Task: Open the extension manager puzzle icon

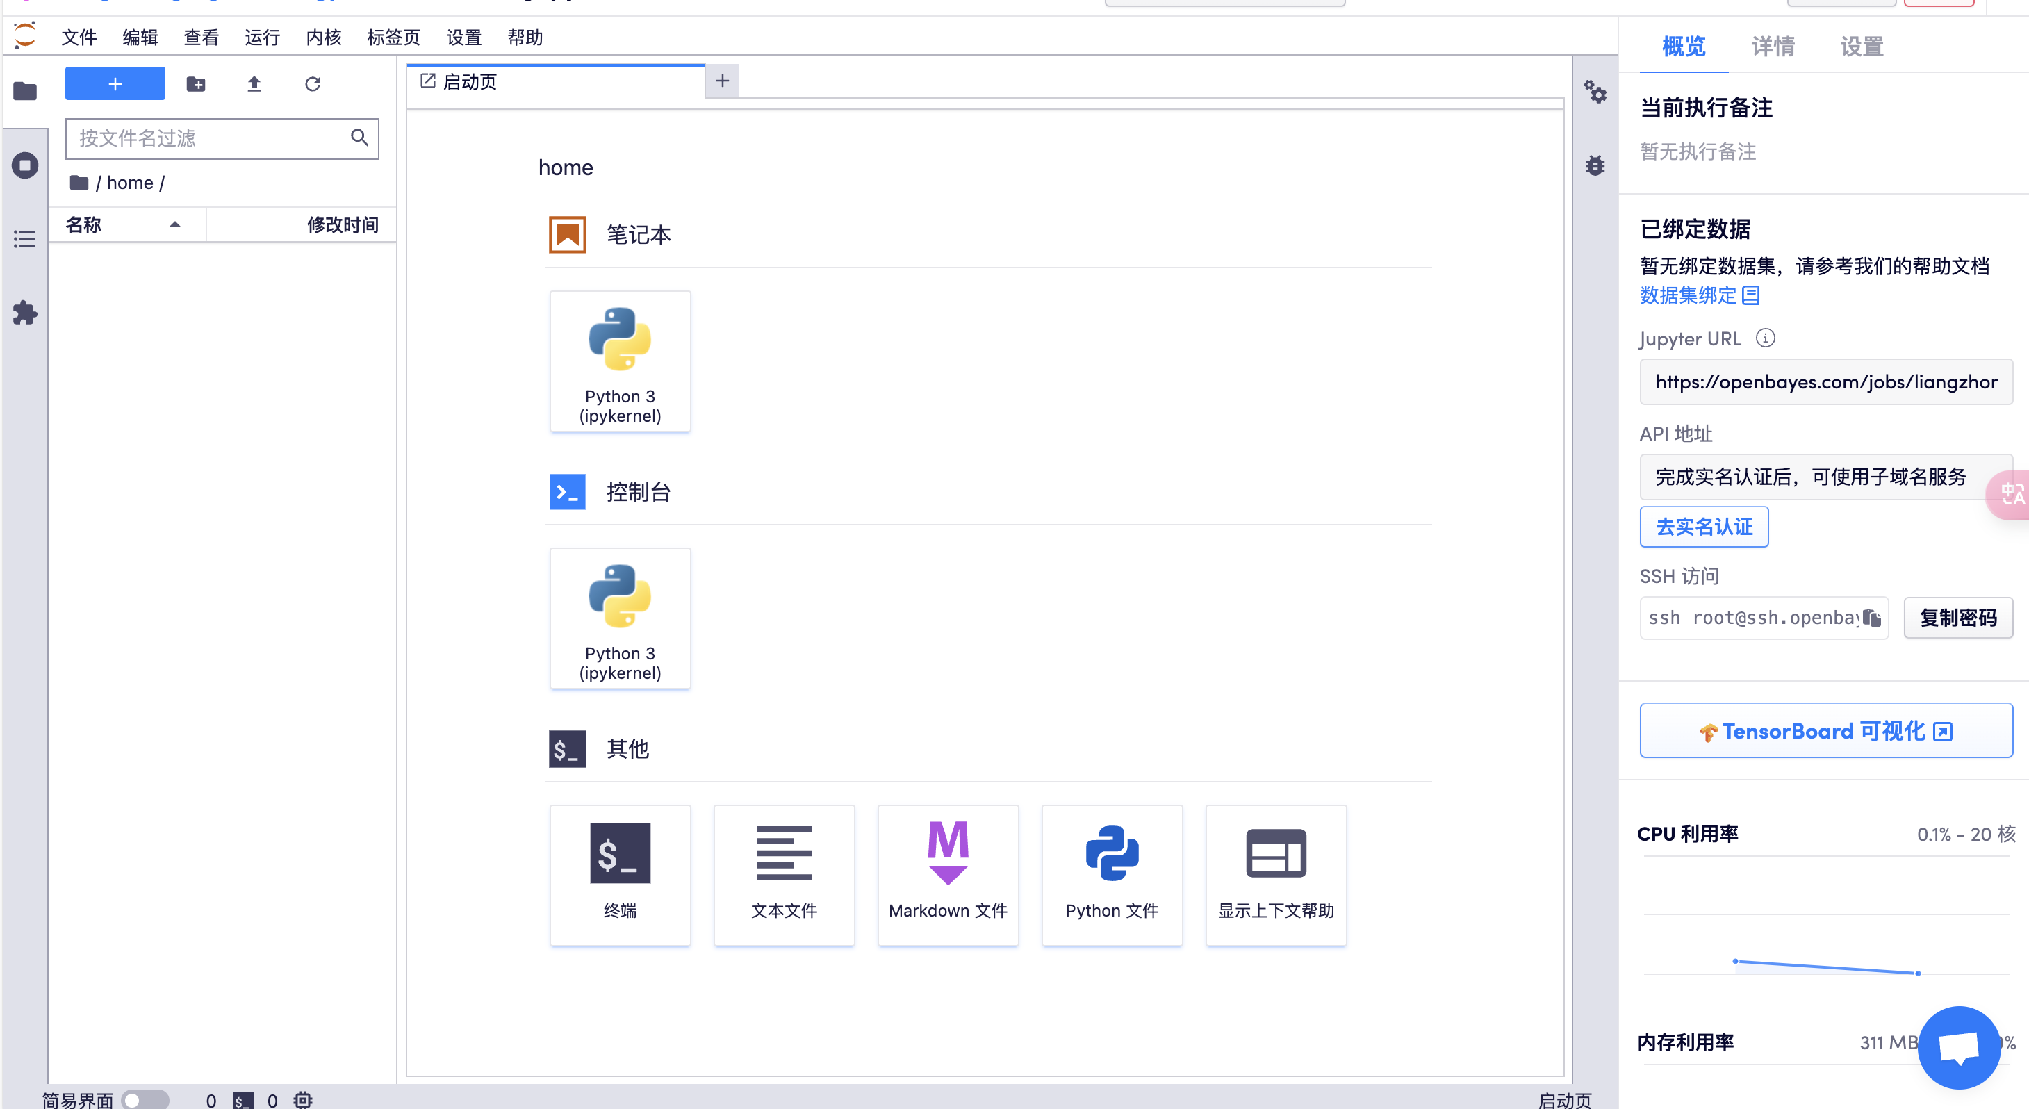Action: tap(25, 313)
